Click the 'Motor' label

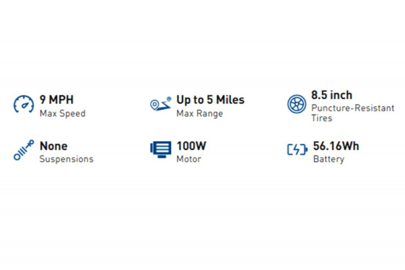[x=188, y=159]
